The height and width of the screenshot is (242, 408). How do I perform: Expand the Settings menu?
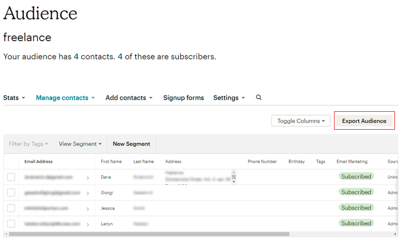point(229,98)
